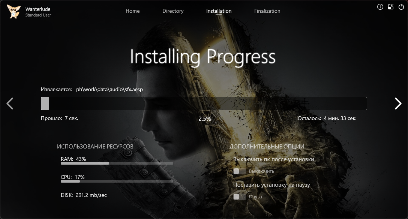Go forward with the right chevron arrow
The height and width of the screenshot is (219, 408).
(x=398, y=103)
